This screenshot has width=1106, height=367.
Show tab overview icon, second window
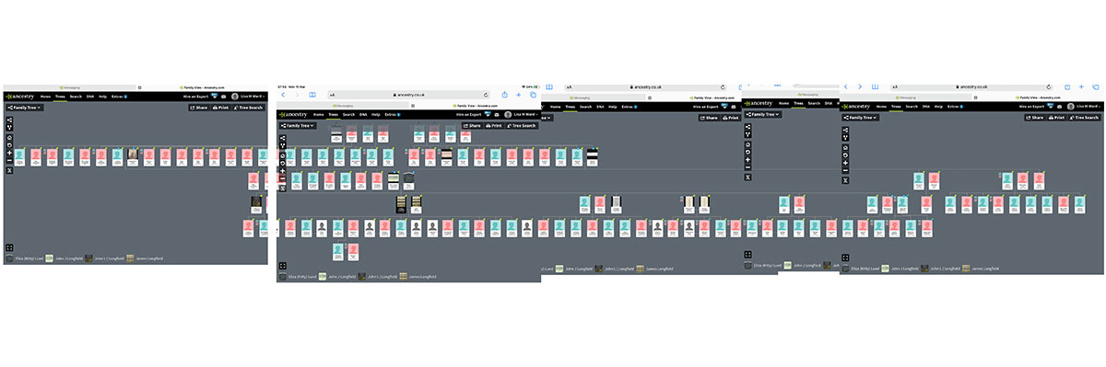[x=533, y=95]
